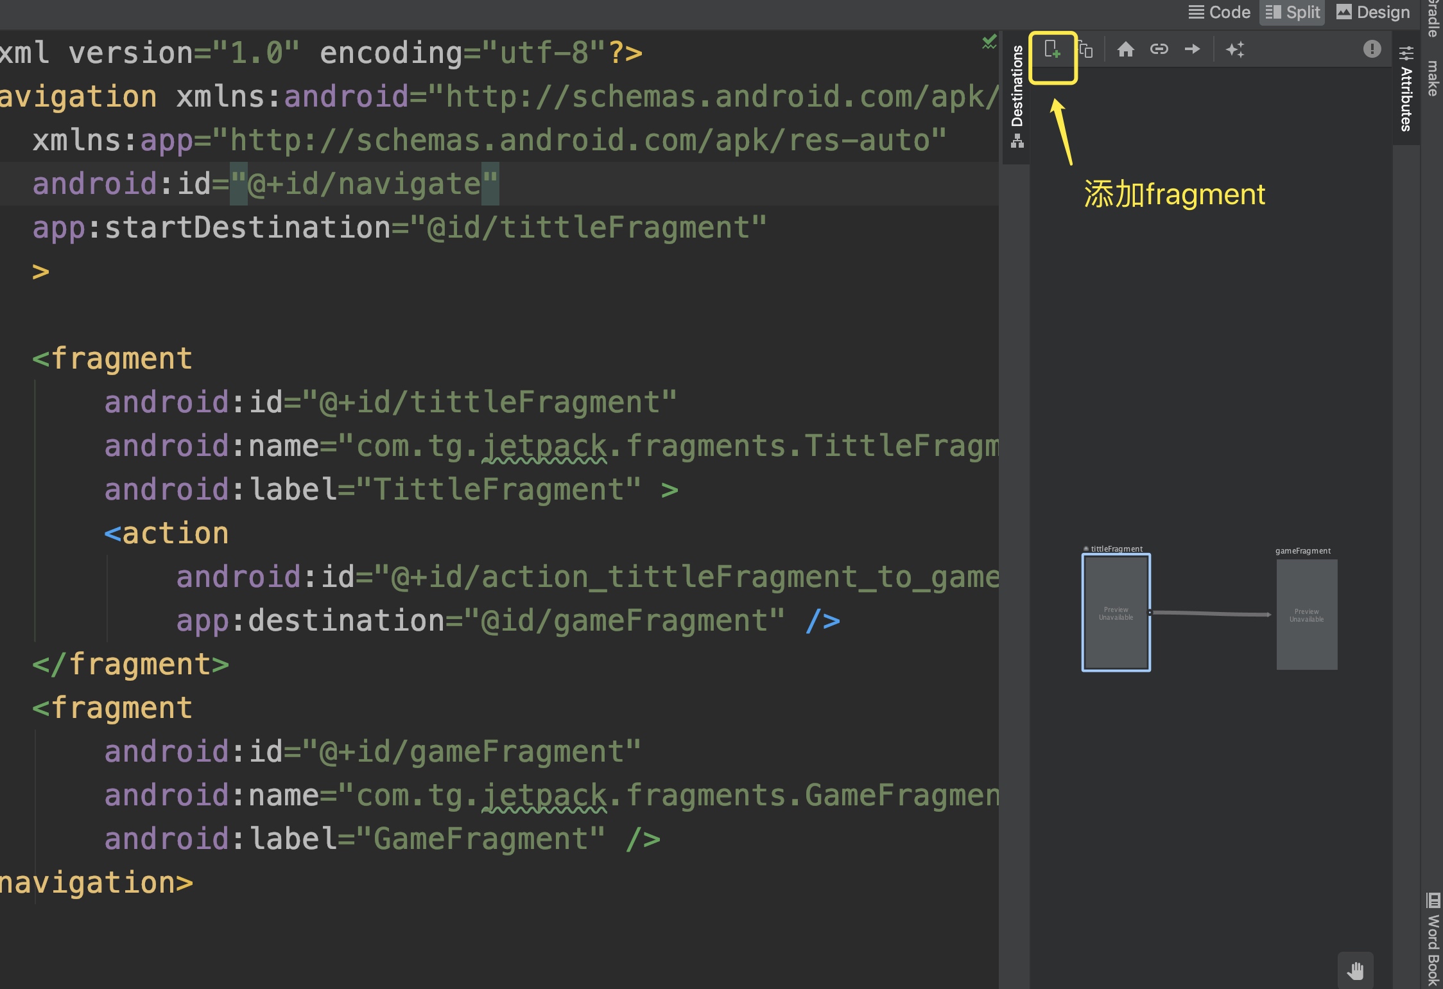Click the gameFragment label in graph
This screenshot has height=989, width=1443.
(1302, 551)
